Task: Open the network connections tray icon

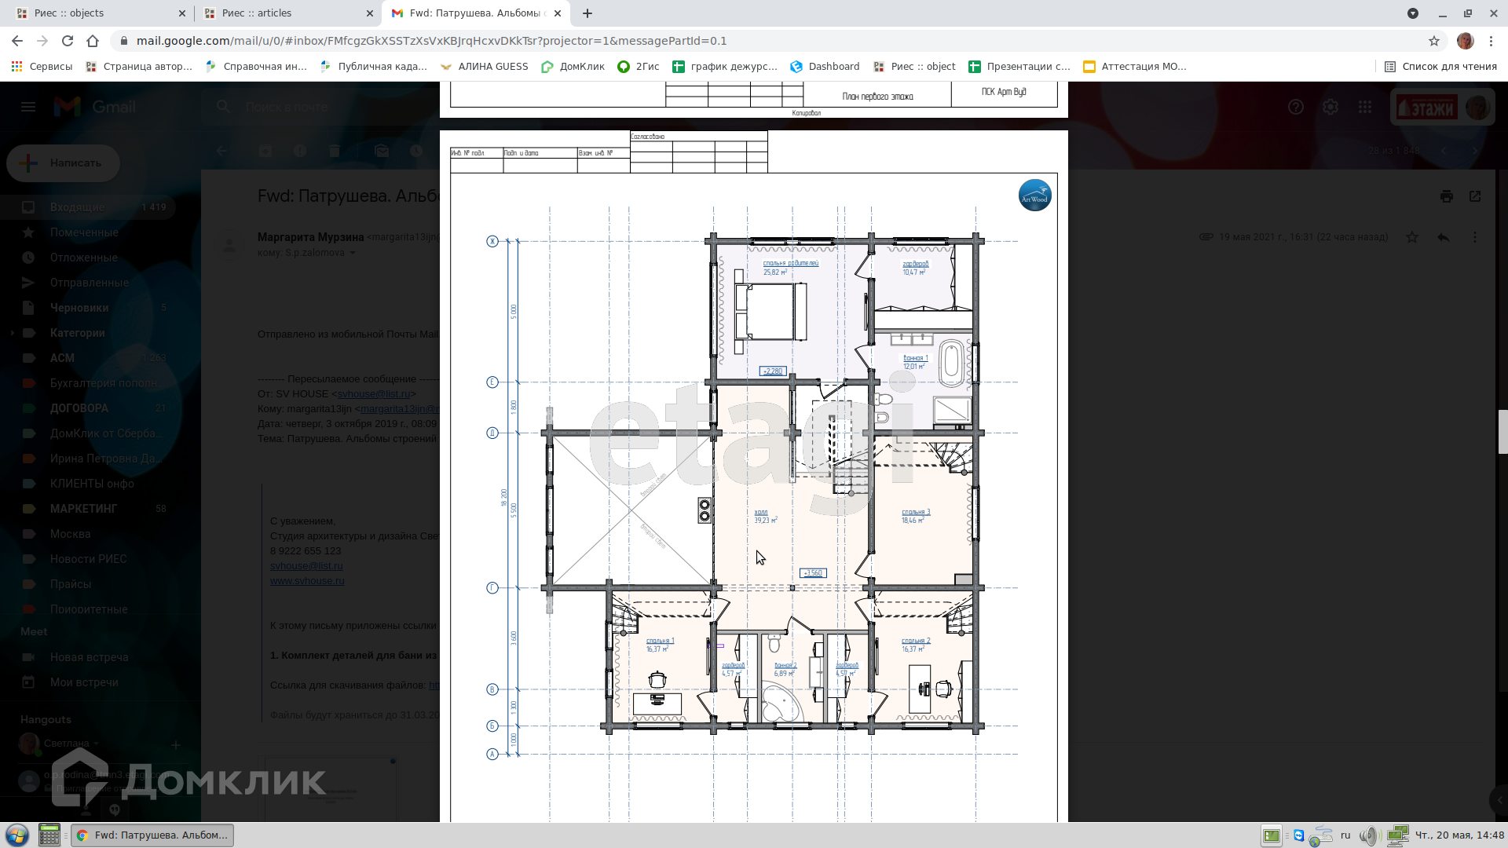Action: (x=1398, y=835)
